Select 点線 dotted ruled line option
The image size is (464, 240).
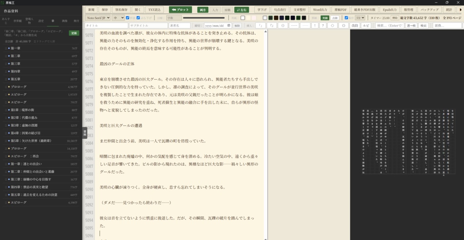pyautogui.click(x=335, y=18)
